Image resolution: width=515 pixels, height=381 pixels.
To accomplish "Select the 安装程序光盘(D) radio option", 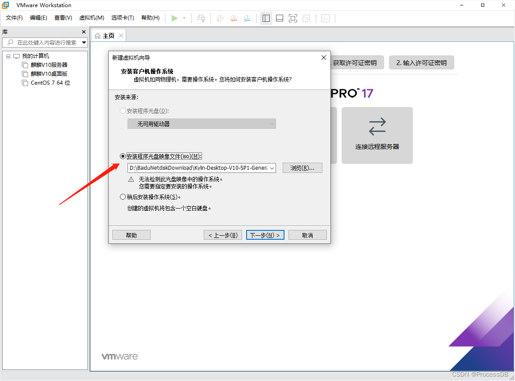I will [x=123, y=111].
